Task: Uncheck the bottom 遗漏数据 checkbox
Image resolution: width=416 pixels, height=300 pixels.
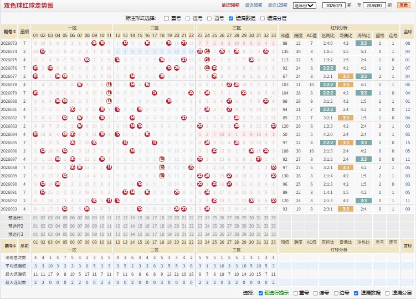Action: click(356, 293)
